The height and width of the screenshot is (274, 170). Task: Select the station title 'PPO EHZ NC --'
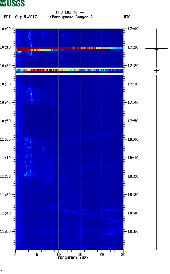point(70,12)
